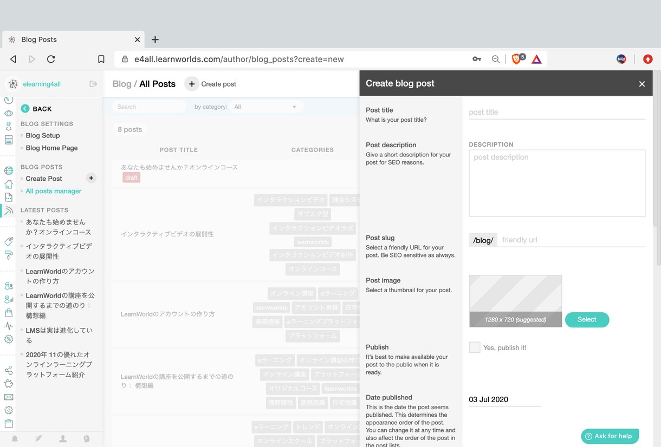Focus the post description text area

click(557, 183)
